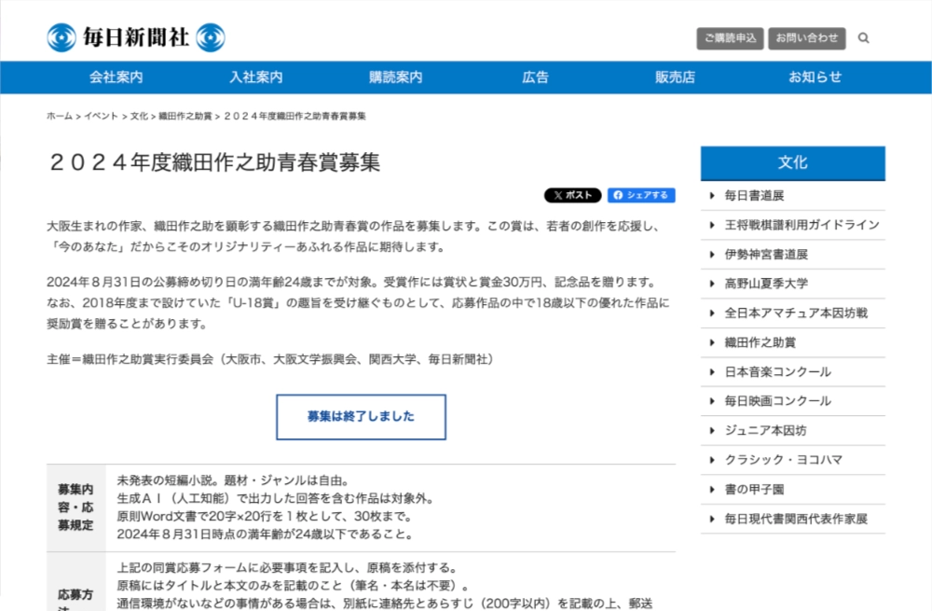The width and height of the screenshot is (932, 611).
Task: Open 織田作之助賞 in sidebar
Action: tap(760, 342)
